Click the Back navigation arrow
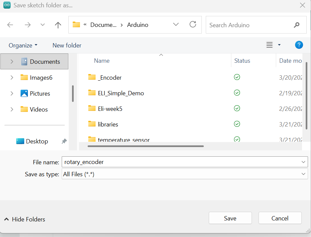This screenshot has width=311, height=237. coord(10,25)
